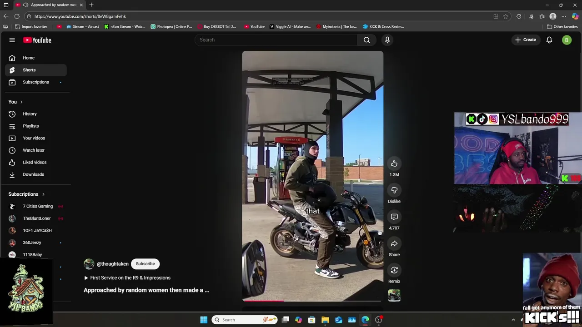Open History in sidebar

[x=35, y=114]
